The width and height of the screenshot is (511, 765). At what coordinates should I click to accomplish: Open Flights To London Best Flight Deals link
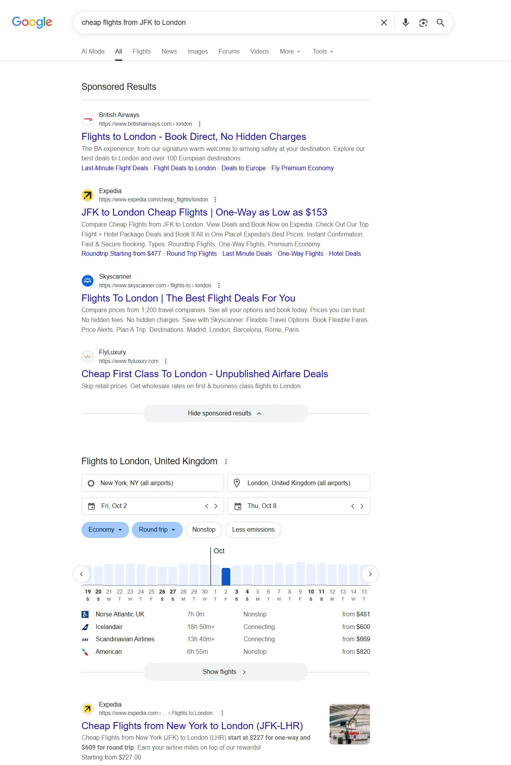pyautogui.click(x=188, y=298)
